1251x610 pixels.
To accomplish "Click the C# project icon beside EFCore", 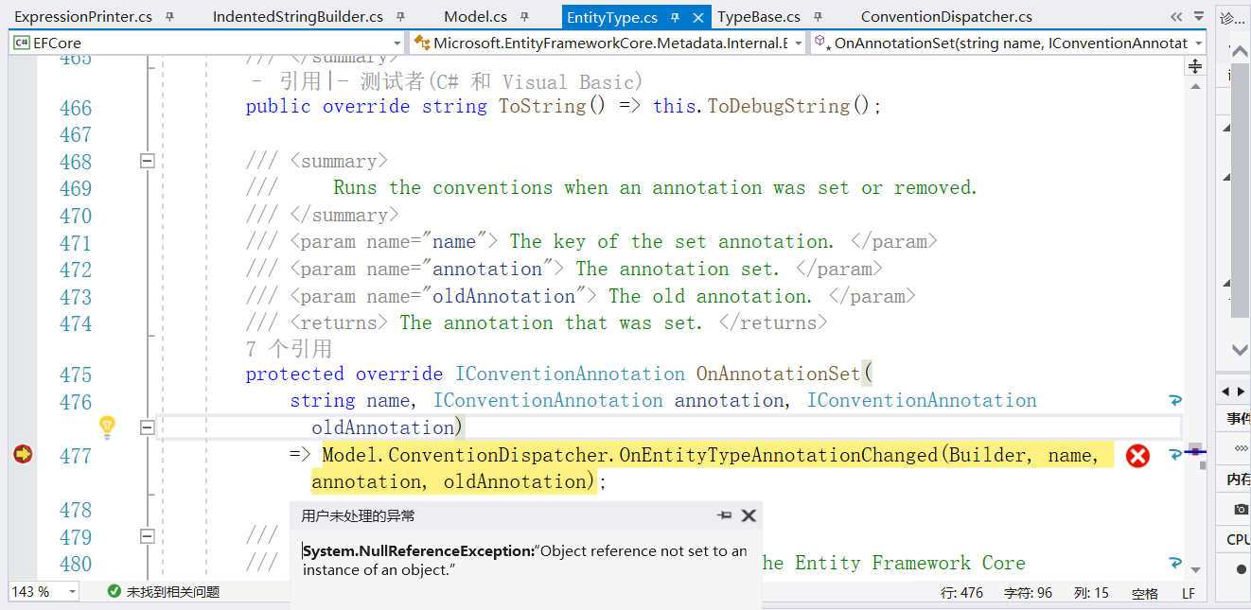I will pos(20,42).
